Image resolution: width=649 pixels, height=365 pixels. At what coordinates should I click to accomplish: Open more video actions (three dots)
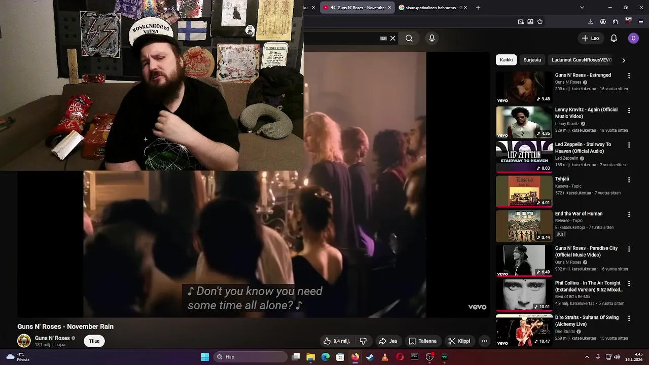click(x=484, y=341)
